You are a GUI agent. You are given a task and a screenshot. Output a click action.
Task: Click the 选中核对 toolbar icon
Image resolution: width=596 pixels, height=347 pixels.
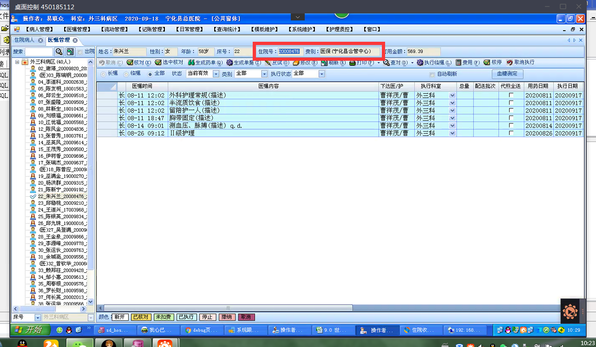coord(158,63)
